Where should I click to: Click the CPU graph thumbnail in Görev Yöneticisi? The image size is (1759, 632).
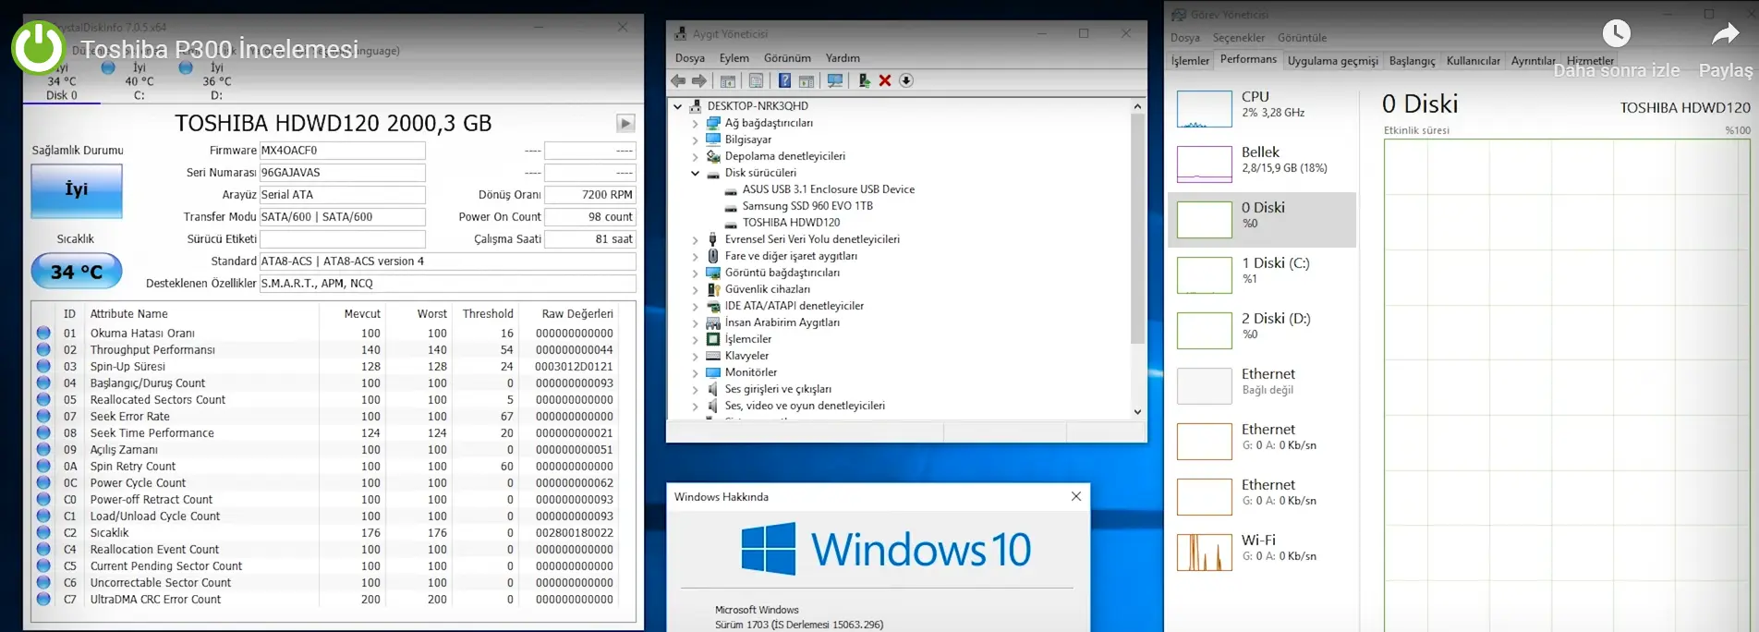[1204, 109]
